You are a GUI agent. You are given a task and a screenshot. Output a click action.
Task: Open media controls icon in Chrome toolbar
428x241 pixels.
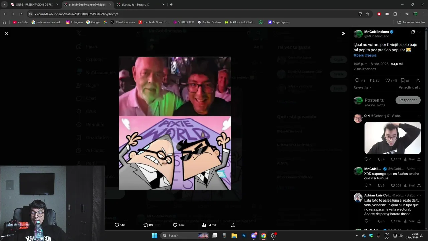[x=407, y=14]
